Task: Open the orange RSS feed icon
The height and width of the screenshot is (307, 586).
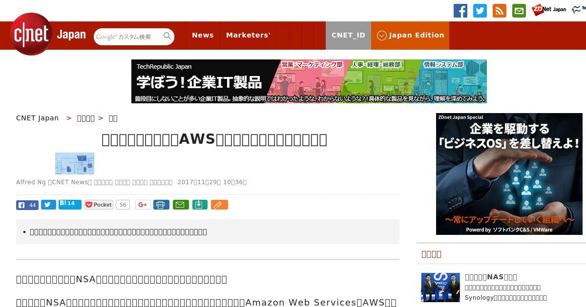Action: 500,11
